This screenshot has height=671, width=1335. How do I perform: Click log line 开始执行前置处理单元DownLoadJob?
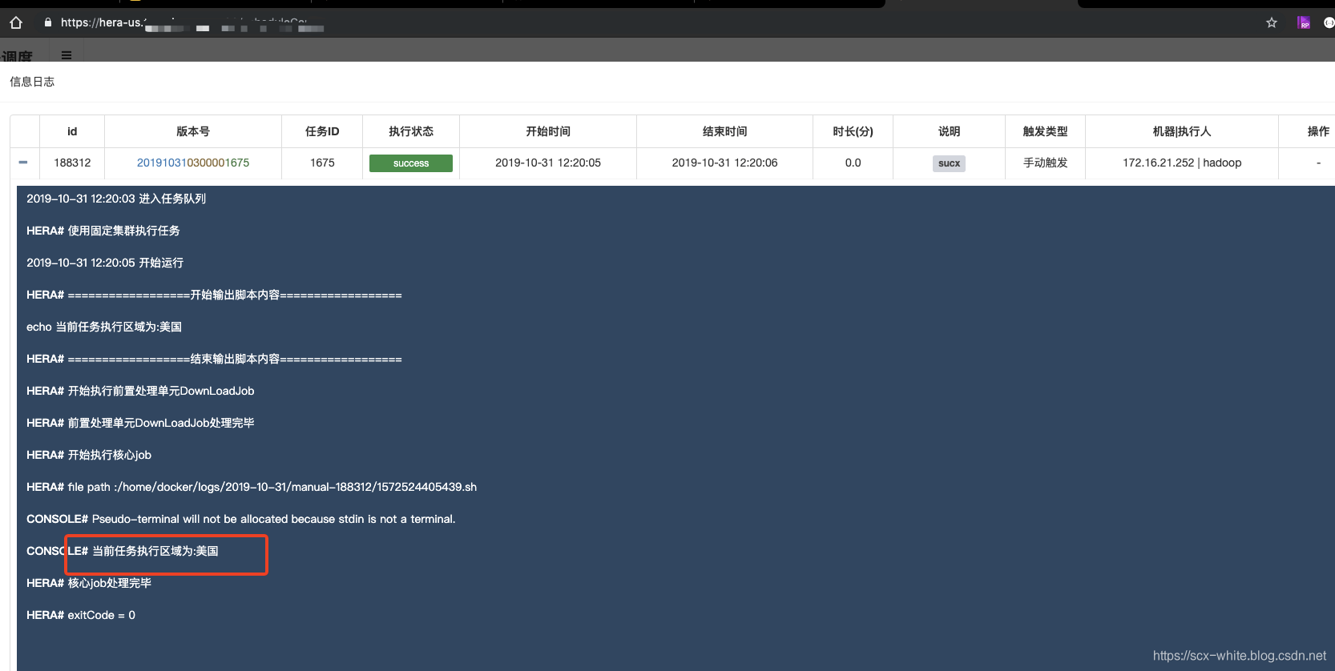coord(140,391)
